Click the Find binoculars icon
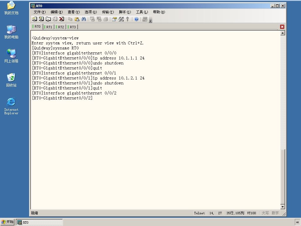This screenshot has width=301, height=226. pos(83,19)
